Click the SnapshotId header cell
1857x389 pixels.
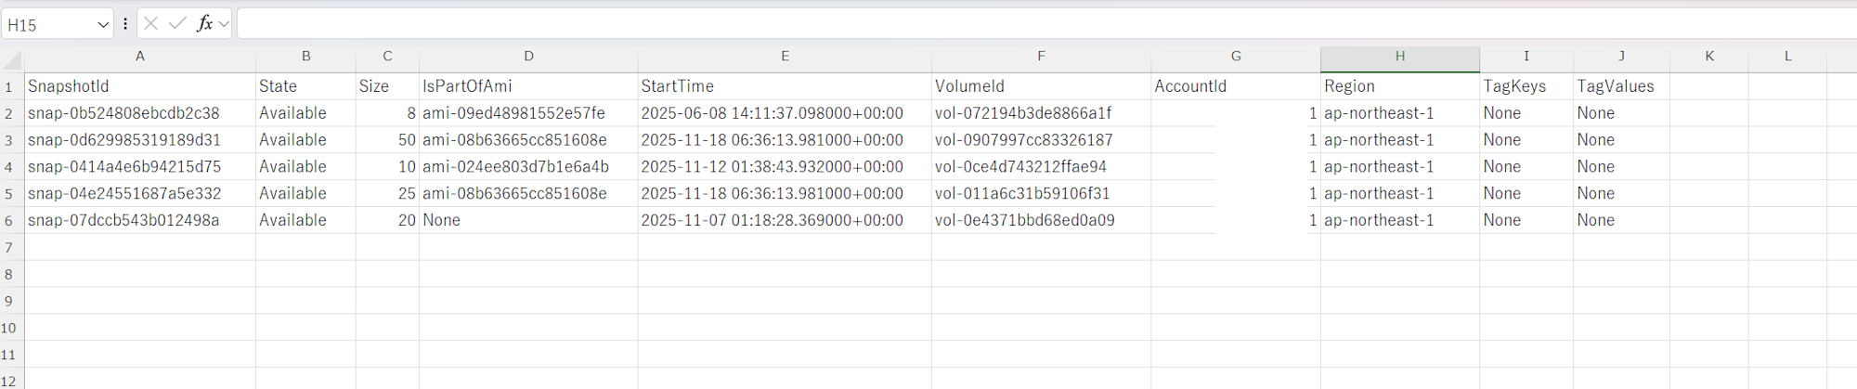(x=139, y=86)
